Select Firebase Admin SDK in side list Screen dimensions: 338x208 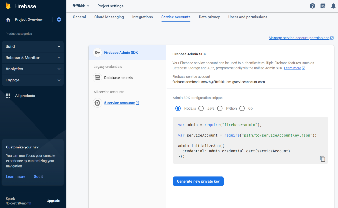[127, 53]
